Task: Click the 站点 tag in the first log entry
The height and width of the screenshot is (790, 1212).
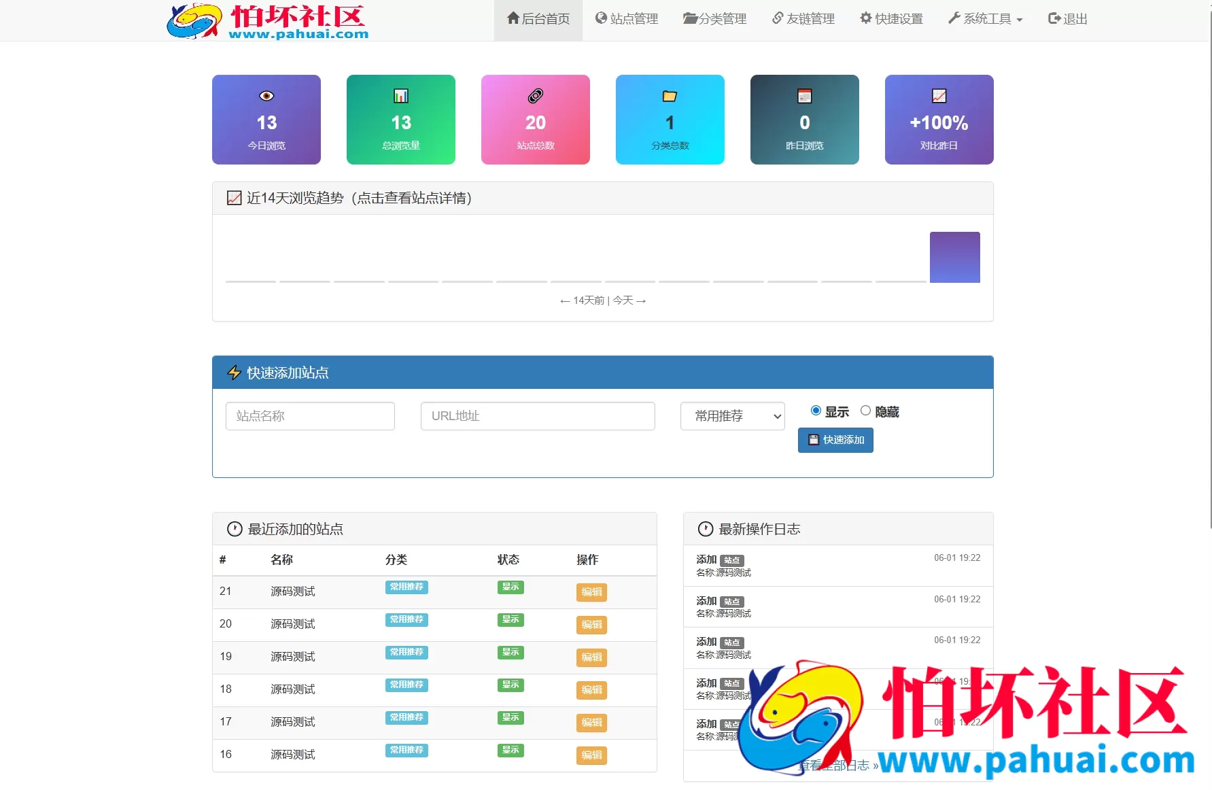Action: coord(731,560)
